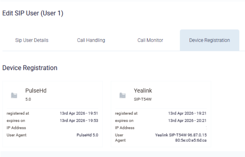Switch to the Call Handling tab
The image size is (245, 157).
[91, 40]
